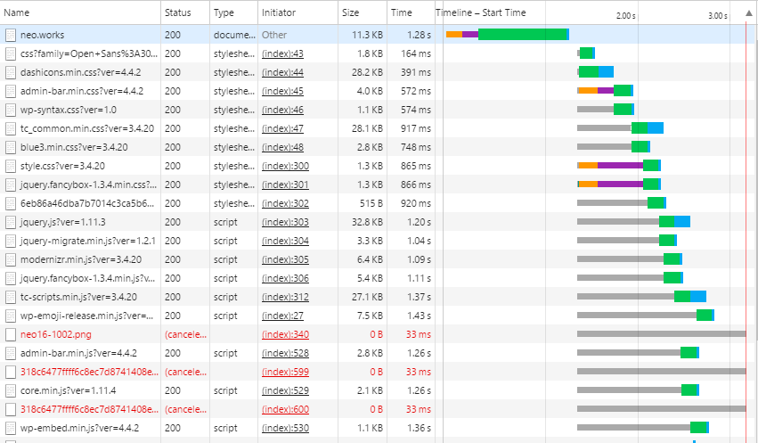Click the file icon next to dashicons.min.css
This screenshot has width=758, height=443.
(x=11, y=72)
